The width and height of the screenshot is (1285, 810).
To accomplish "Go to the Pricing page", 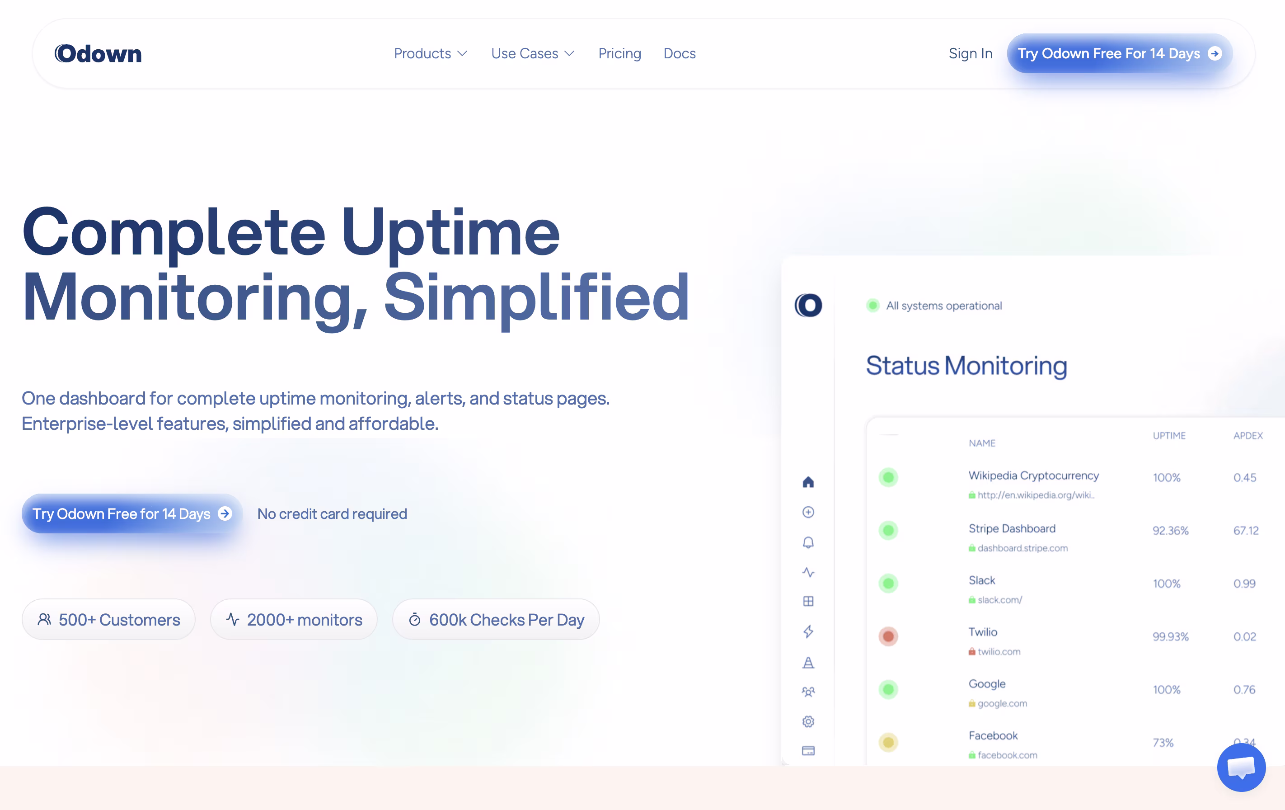I will (619, 53).
